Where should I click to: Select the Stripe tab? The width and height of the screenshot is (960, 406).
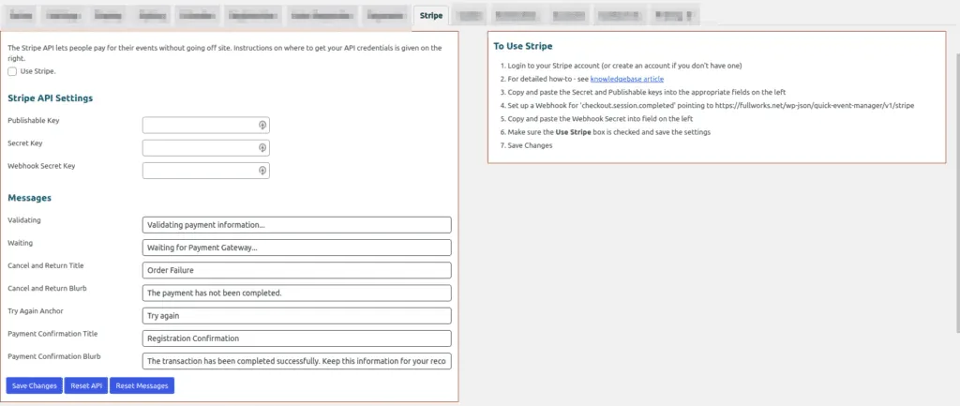point(431,15)
